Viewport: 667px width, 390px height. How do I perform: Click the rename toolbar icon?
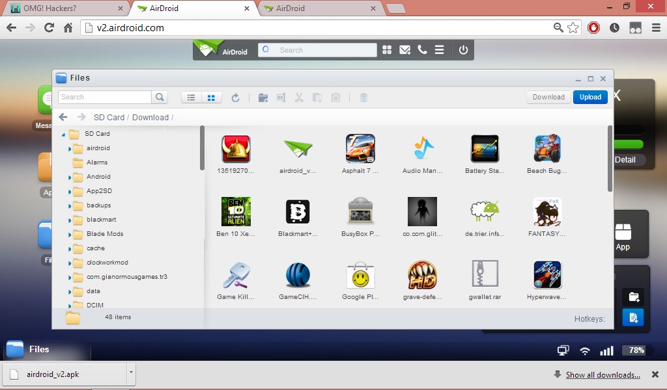281,97
